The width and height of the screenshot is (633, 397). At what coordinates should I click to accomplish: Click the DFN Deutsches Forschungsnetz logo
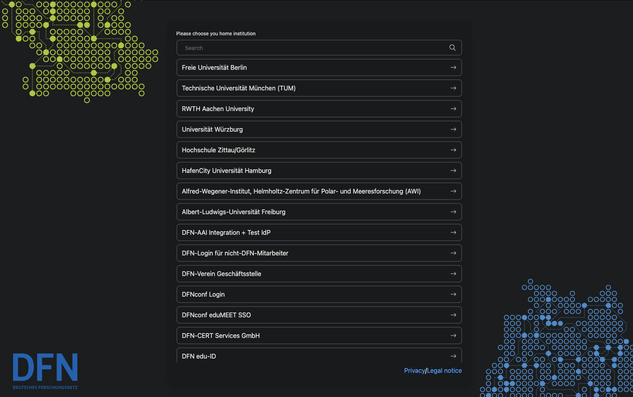click(x=45, y=371)
